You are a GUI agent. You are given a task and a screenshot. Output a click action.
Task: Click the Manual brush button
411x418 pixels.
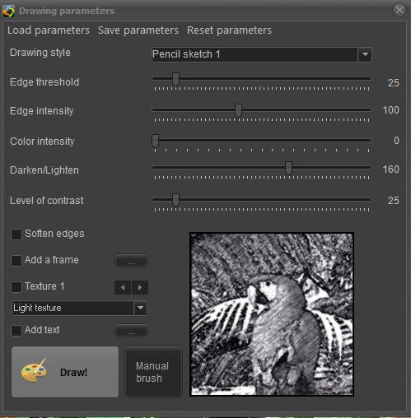click(153, 372)
